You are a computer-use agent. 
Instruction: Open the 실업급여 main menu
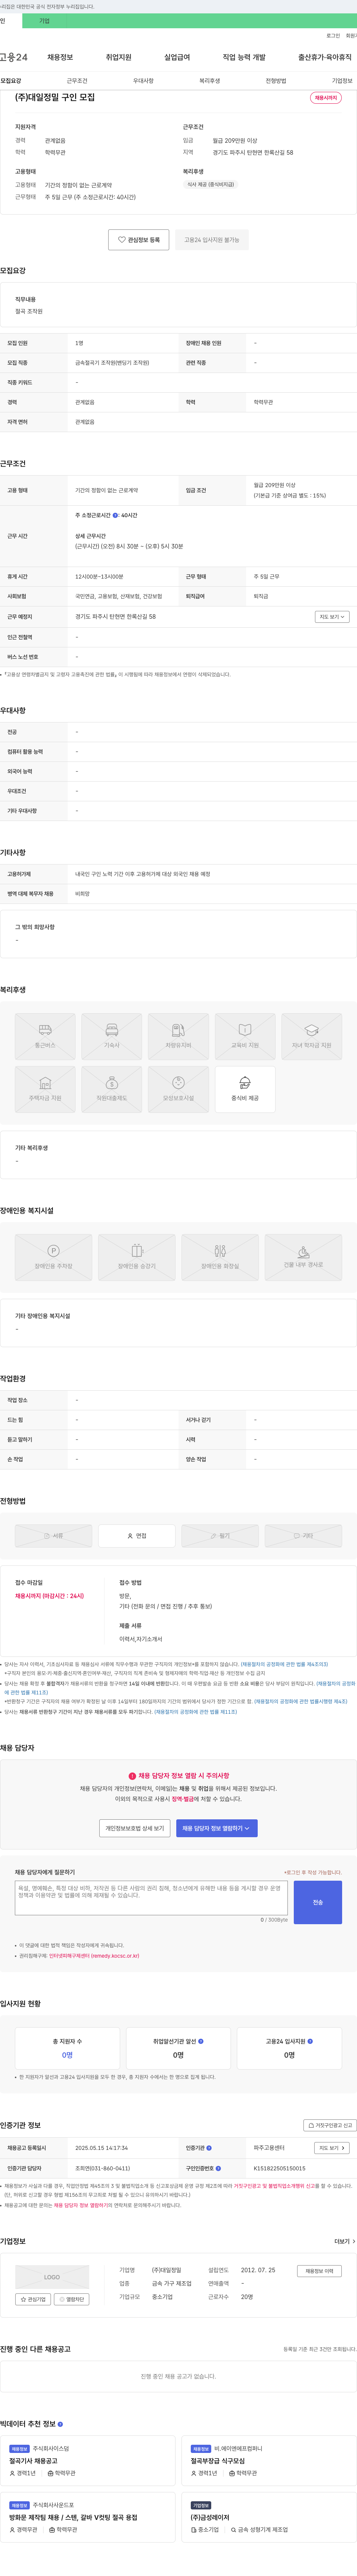177,57
